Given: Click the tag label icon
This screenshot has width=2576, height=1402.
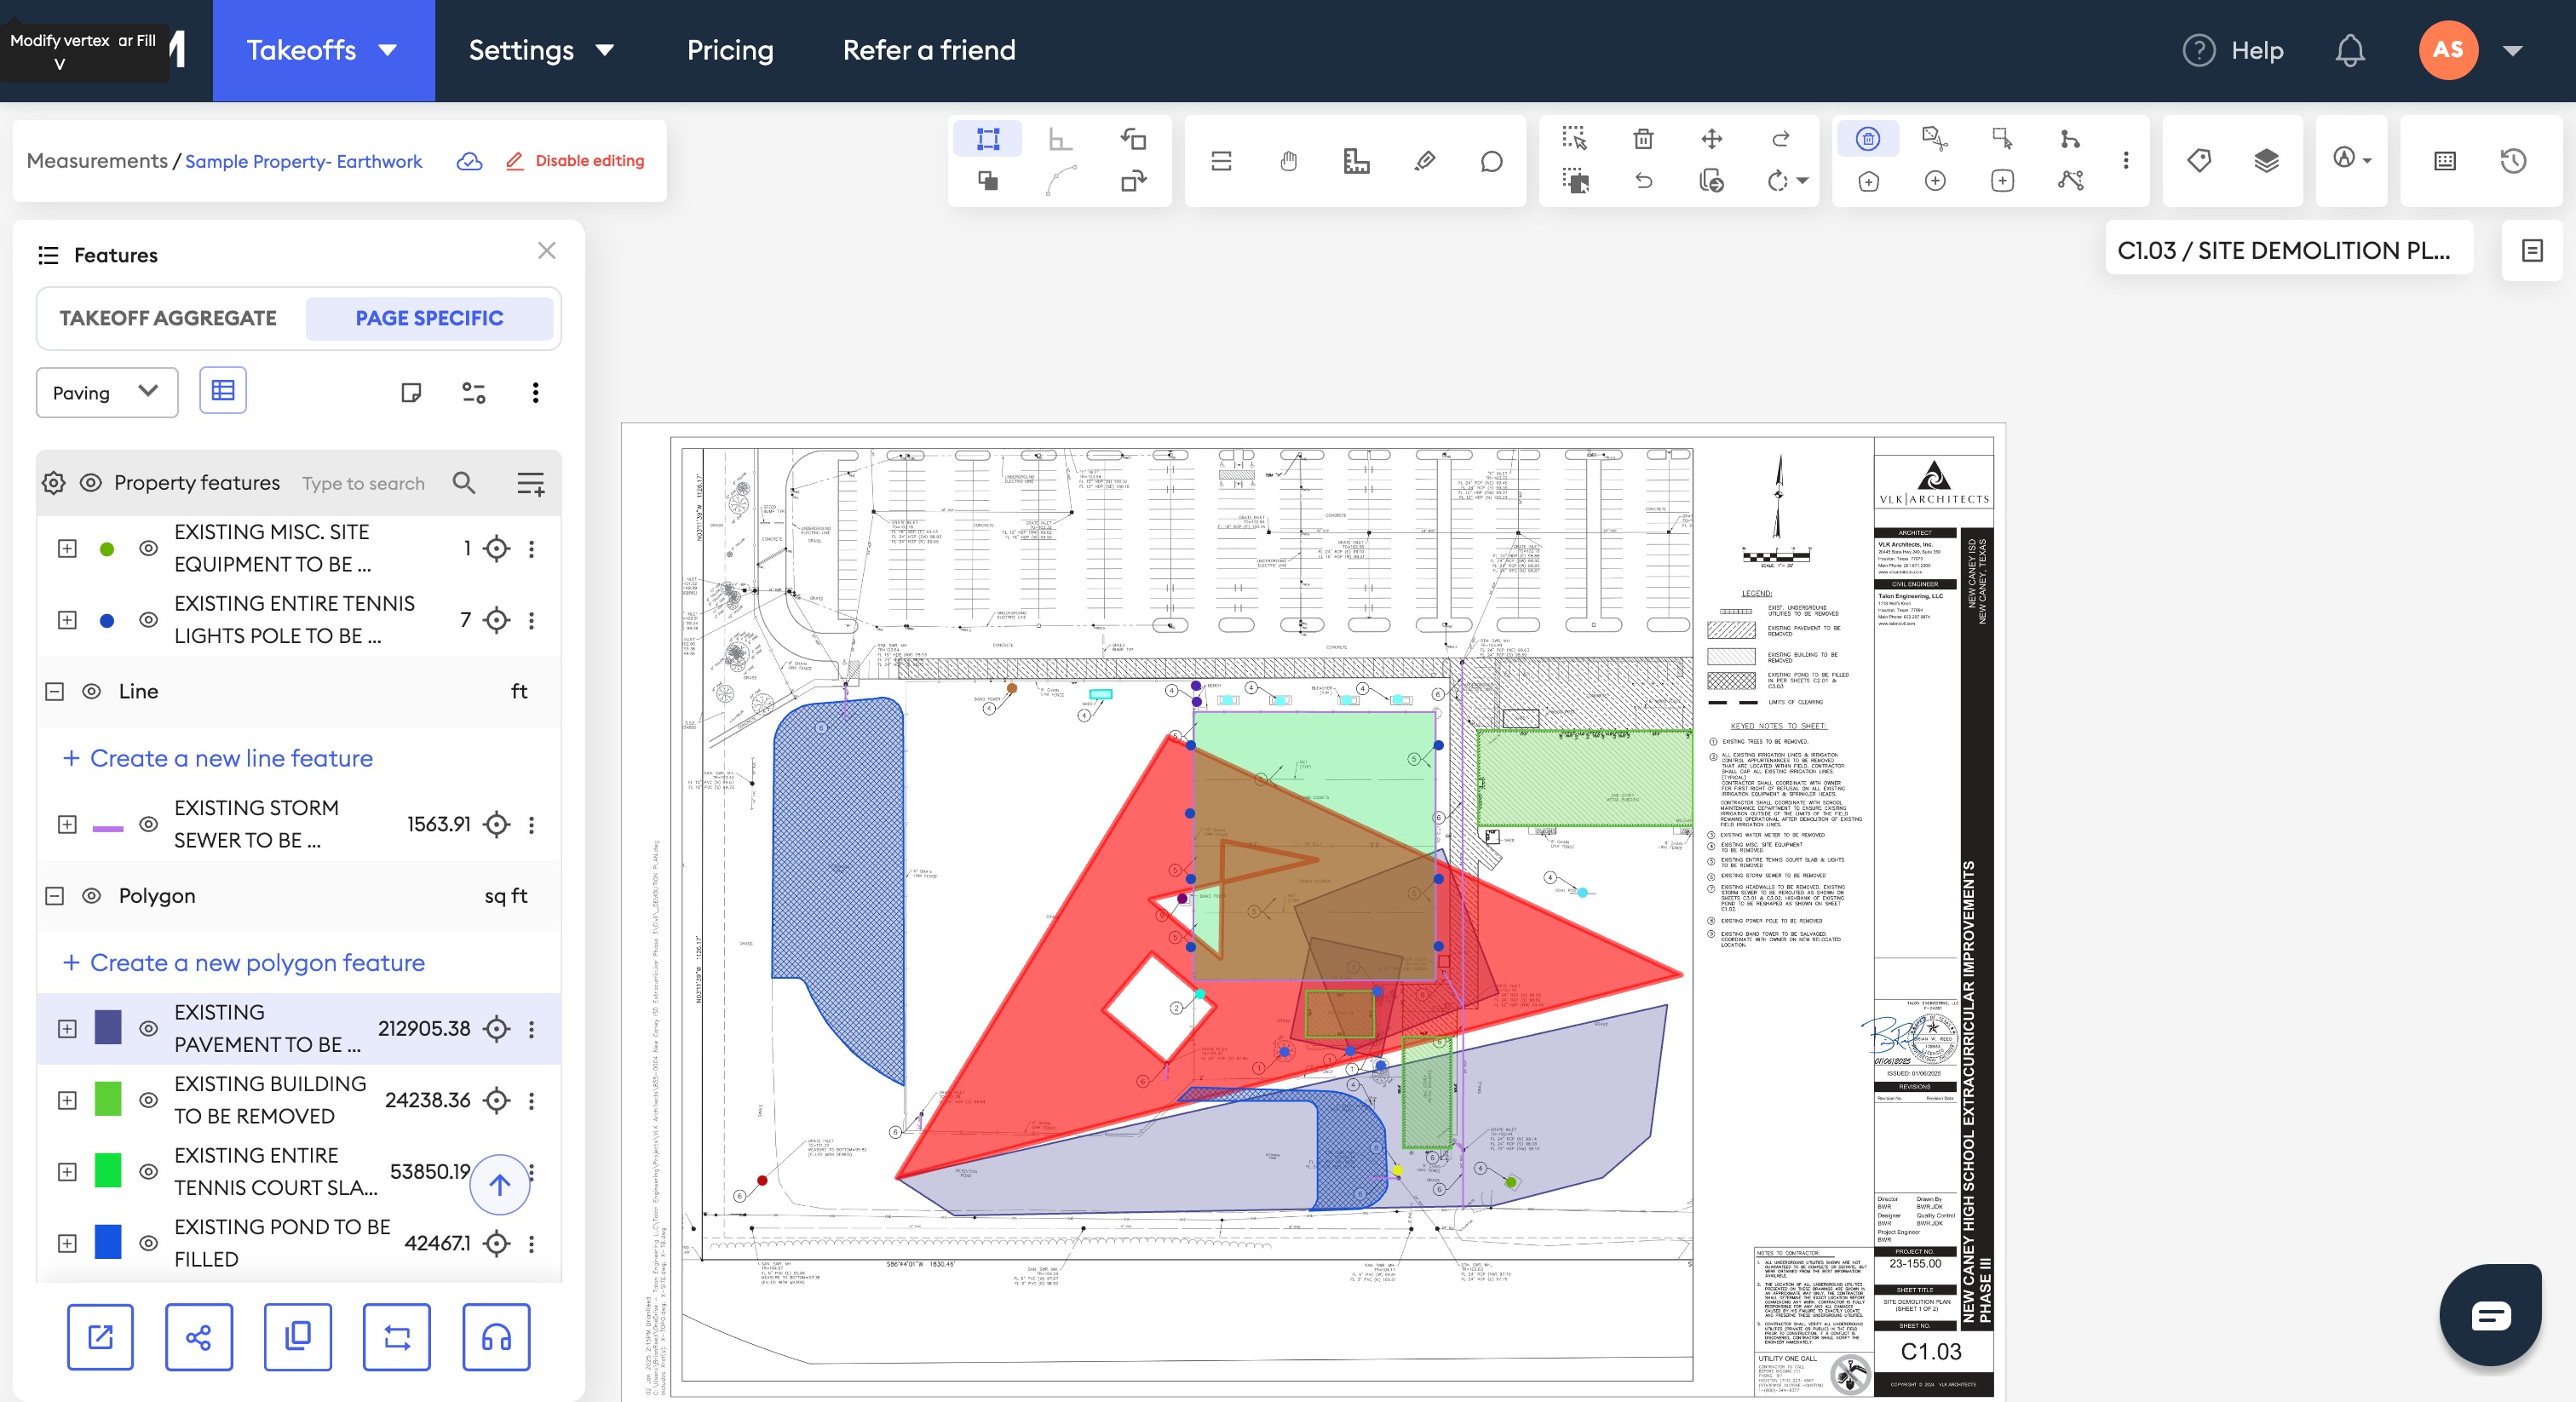Looking at the screenshot, I should click(x=2199, y=160).
